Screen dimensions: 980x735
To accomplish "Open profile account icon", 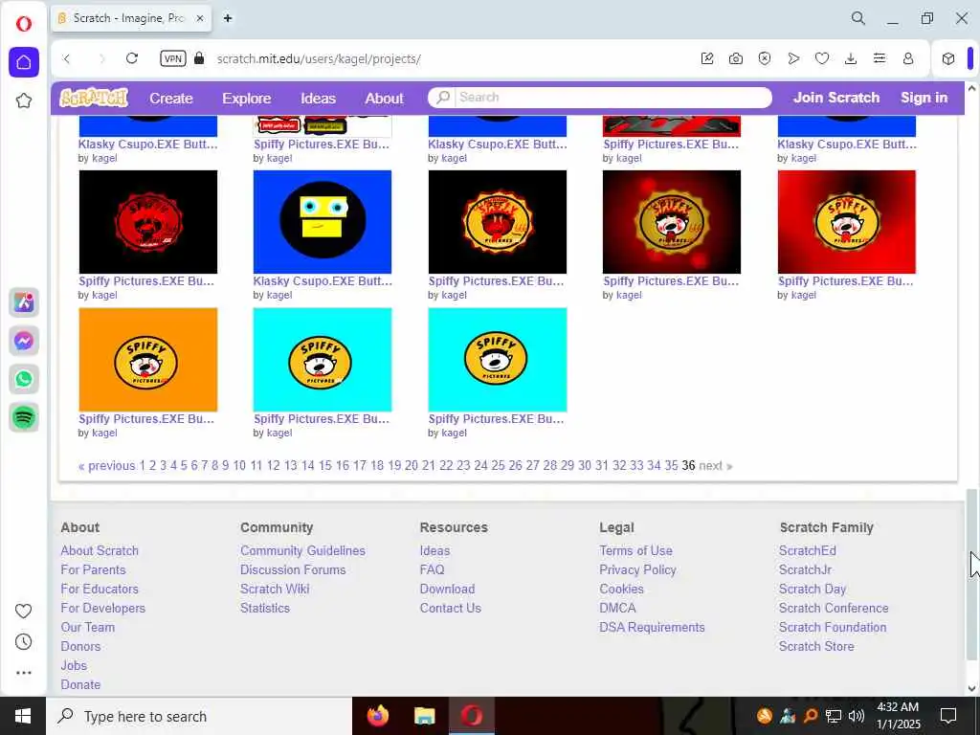I will pyautogui.click(x=908, y=58).
